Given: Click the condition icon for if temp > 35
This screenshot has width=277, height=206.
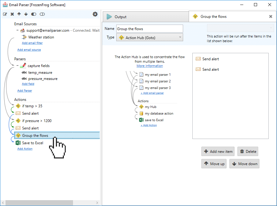Looking at the screenshot, I should coord(18,106).
